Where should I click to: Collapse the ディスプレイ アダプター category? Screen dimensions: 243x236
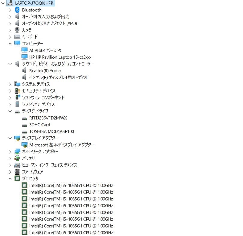pyautogui.click(x=10, y=138)
